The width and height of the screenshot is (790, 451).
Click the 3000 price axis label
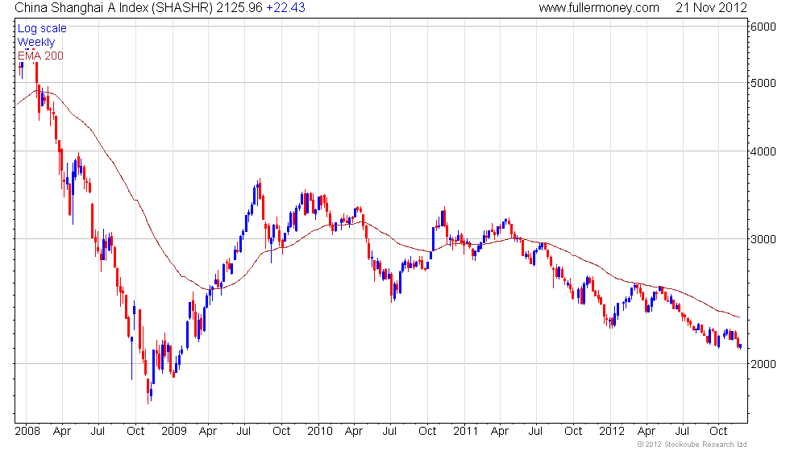763,239
